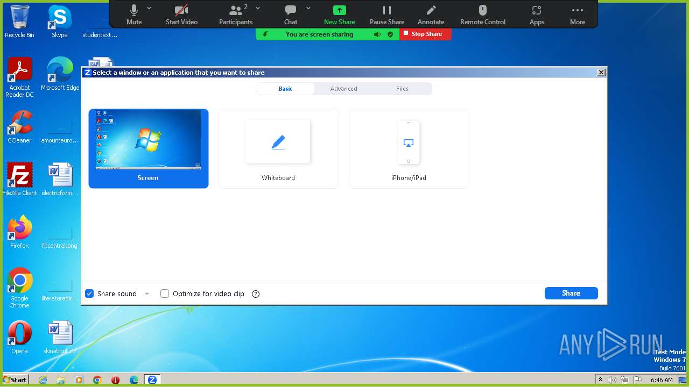
Task: Expand the Participants options arrow
Action: 258,8
